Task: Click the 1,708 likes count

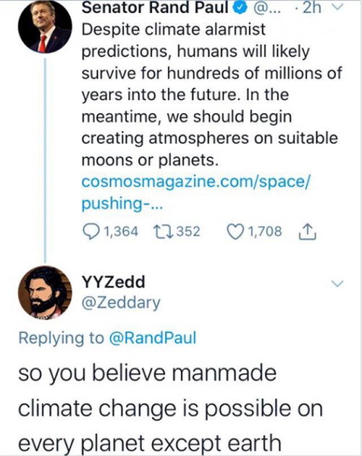Action: 265,232
